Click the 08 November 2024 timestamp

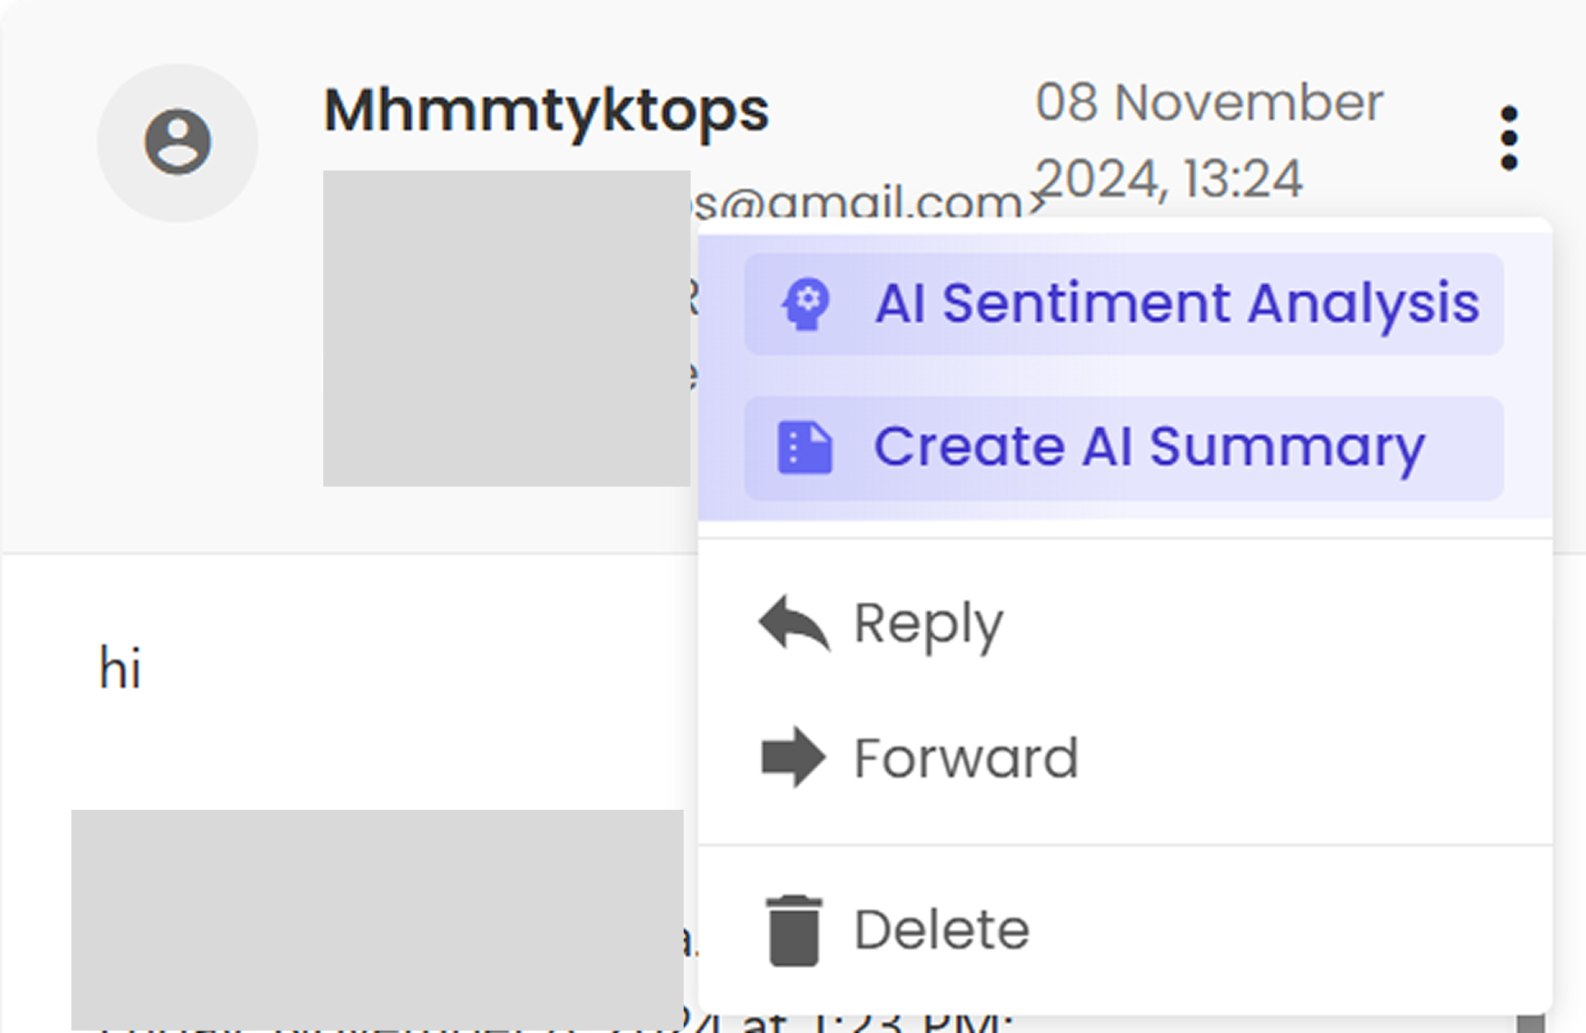[1209, 140]
